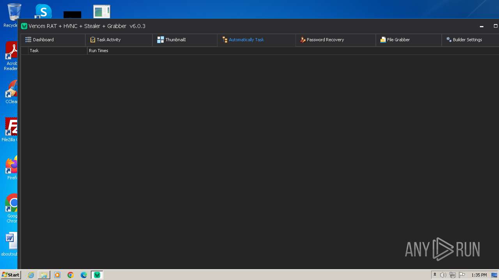Screen dimensions: 499x280
Task: Show hidden system tray icons
Action: point(435,275)
